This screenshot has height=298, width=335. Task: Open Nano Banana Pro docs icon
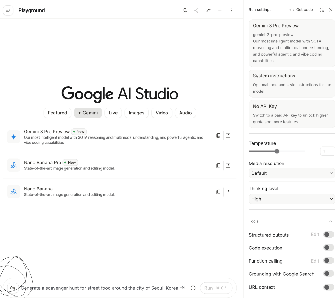(x=228, y=166)
